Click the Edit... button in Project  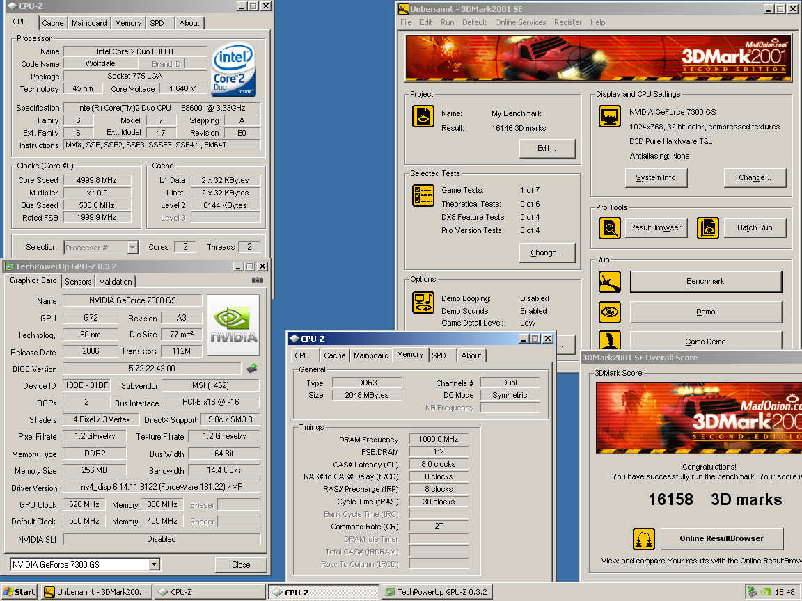547,148
